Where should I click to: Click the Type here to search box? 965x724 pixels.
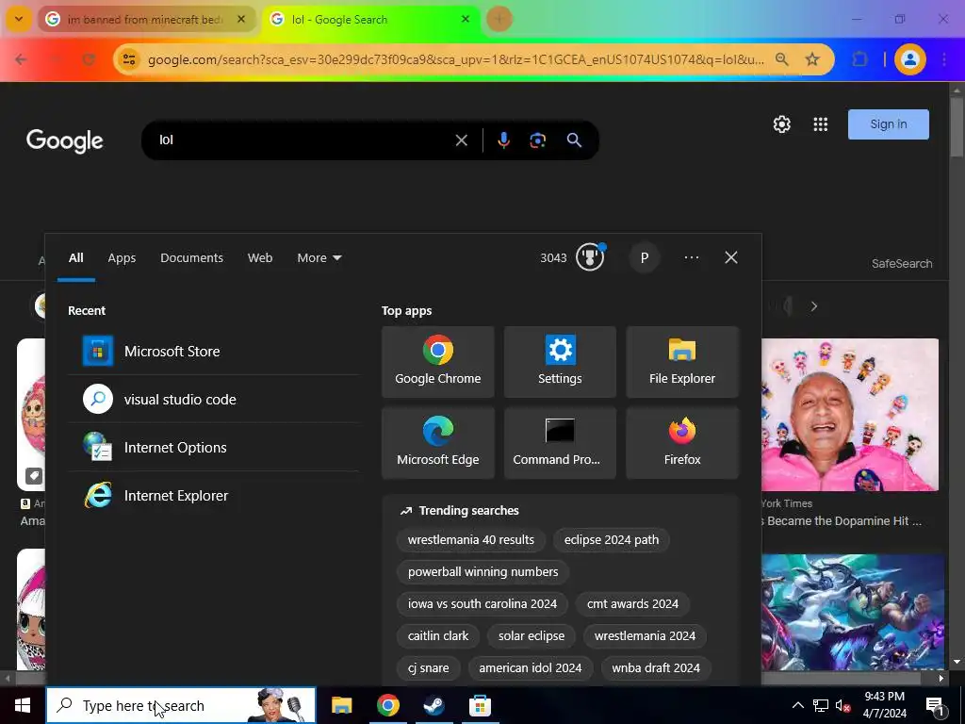click(x=181, y=705)
